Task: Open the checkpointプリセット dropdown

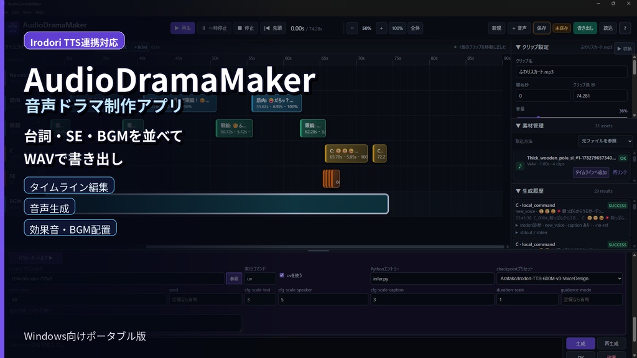Action: tap(559, 278)
